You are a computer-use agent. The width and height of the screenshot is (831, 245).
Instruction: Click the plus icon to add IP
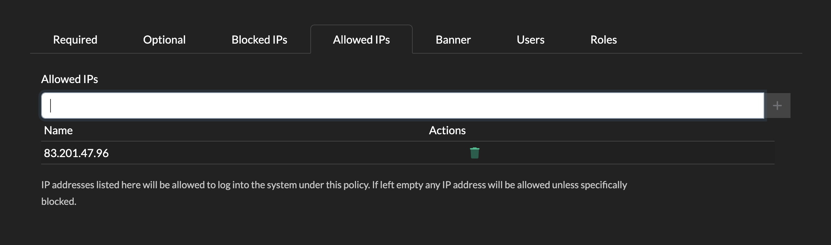777,106
